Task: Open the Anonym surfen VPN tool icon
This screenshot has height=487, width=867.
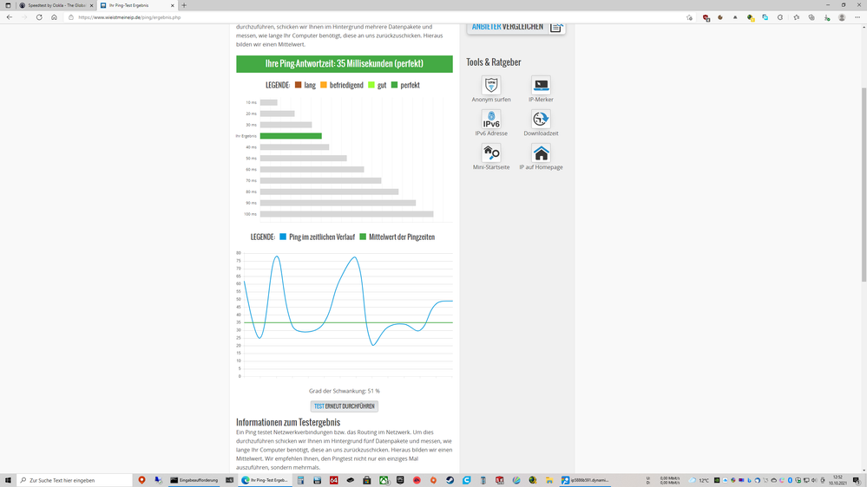Action: pos(491,85)
